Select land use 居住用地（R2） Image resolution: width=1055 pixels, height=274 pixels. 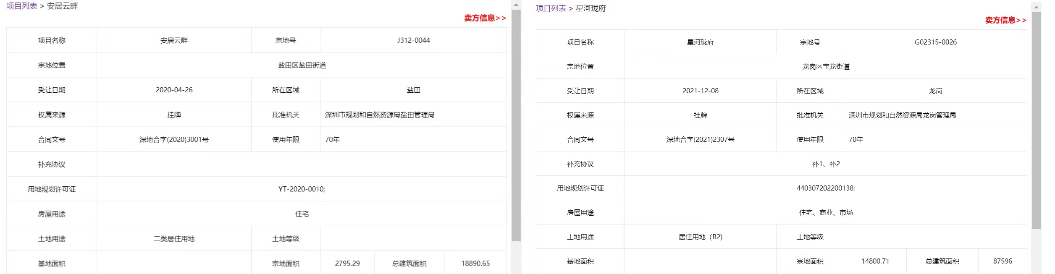tap(701, 237)
